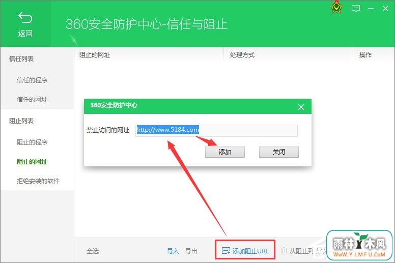Close the 360安全防护中心 dialog with X
The image size is (395, 263).
(x=301, y=107)
